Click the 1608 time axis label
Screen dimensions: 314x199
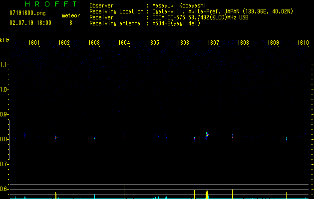(243, 42)
